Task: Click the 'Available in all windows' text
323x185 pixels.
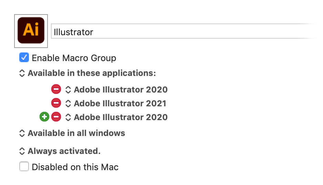Action: 76,133
